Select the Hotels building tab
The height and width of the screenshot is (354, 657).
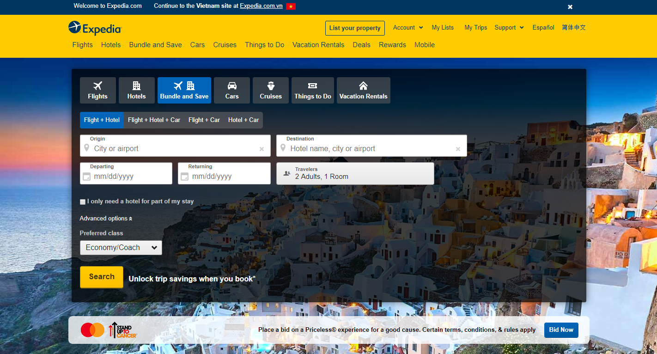coord(136,90)
